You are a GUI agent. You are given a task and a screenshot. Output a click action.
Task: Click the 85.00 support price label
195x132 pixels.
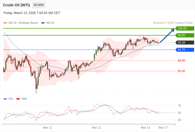[181, 71]
